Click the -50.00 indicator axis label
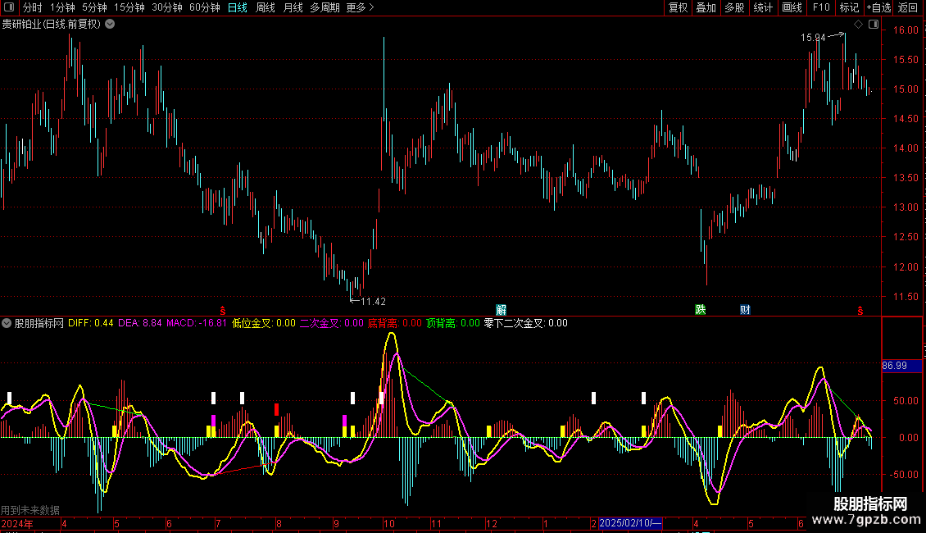926x533 pixels. pyautogui.click(x=904, y=475)
